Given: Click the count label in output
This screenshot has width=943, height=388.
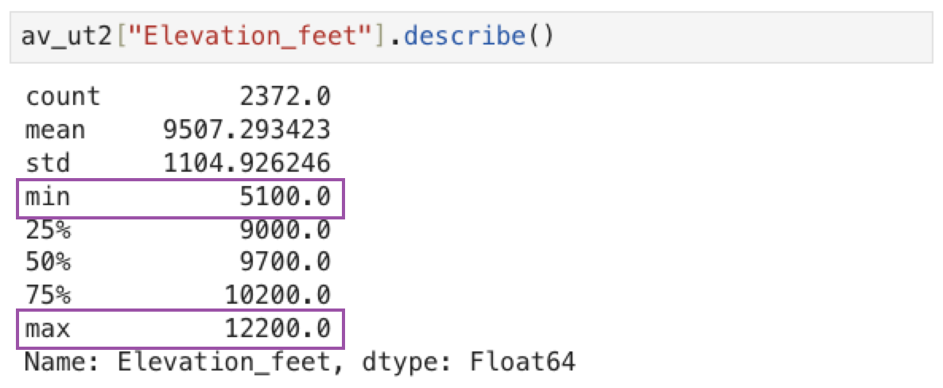Looking at the screenshot, I should click(63, 96).
